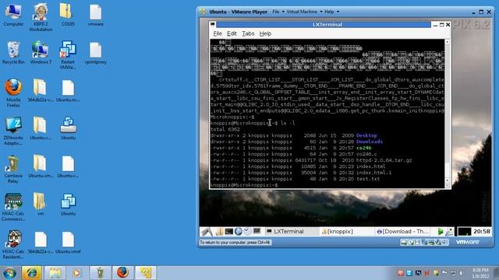This screenshot has height=280, width=499.
Task: Click the Windows Start orb
Action: (9, 273)
